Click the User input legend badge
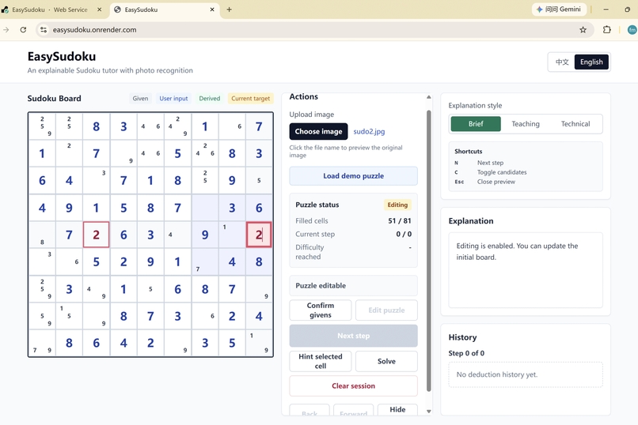The image size is (638, 425). [x=173, y=98]
